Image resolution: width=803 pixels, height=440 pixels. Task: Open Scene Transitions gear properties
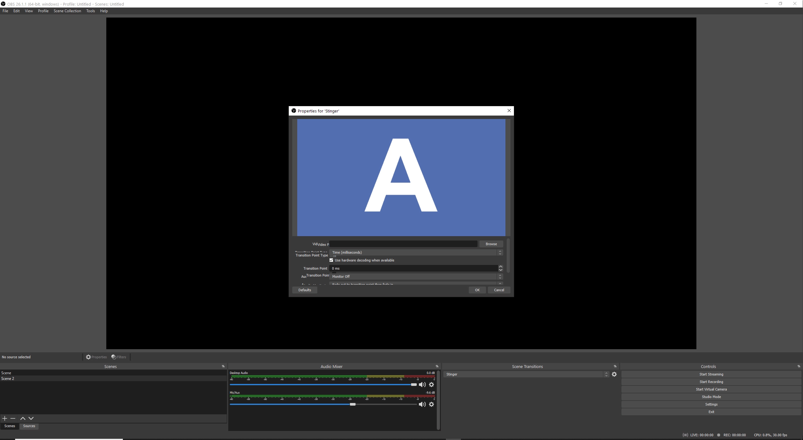[x=614, y=374]
